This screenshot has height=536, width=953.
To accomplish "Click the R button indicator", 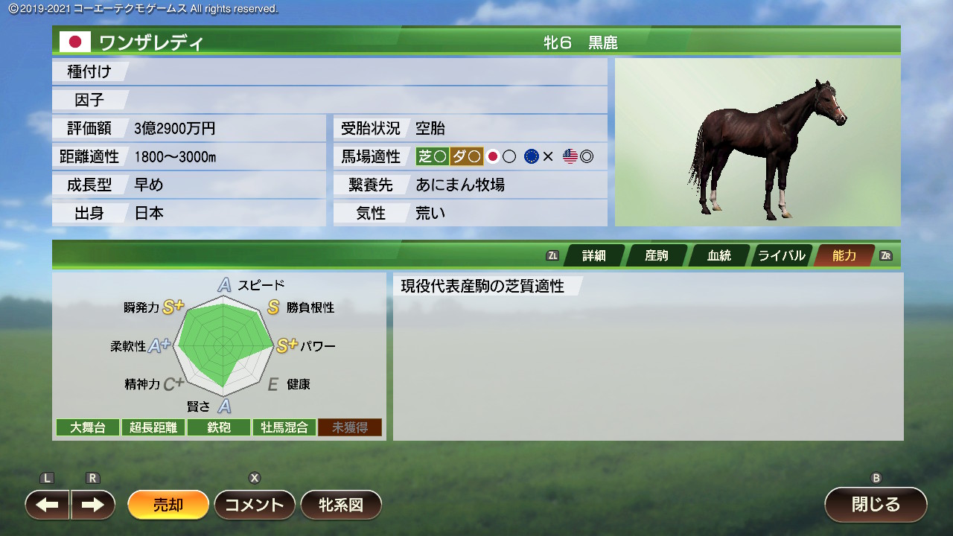I will pos(93,478).
